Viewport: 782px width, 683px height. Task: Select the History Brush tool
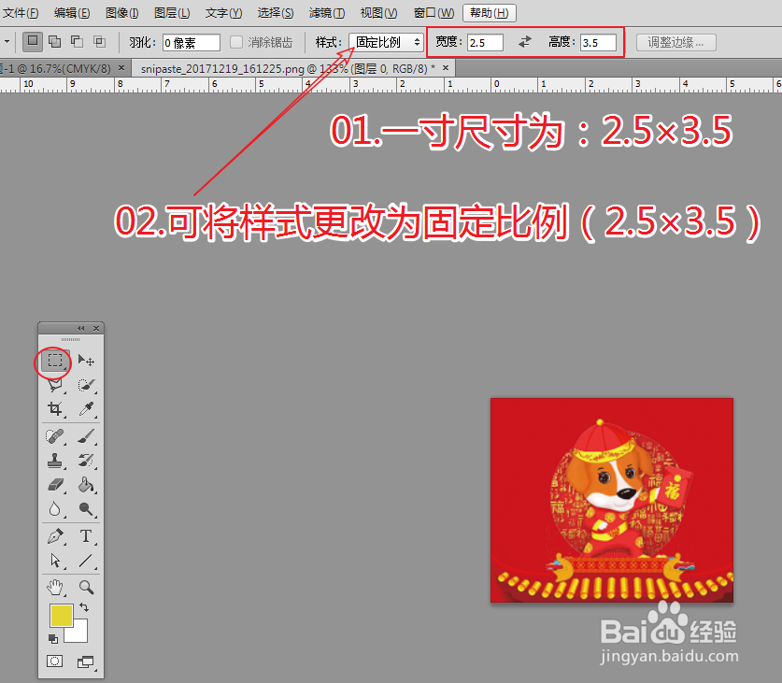[86, 461]
